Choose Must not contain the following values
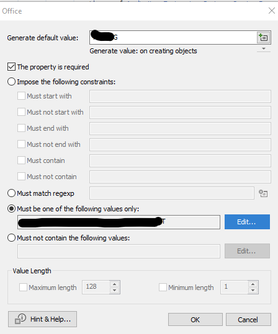The image size is (278, 334). click(x=11, y=238)
